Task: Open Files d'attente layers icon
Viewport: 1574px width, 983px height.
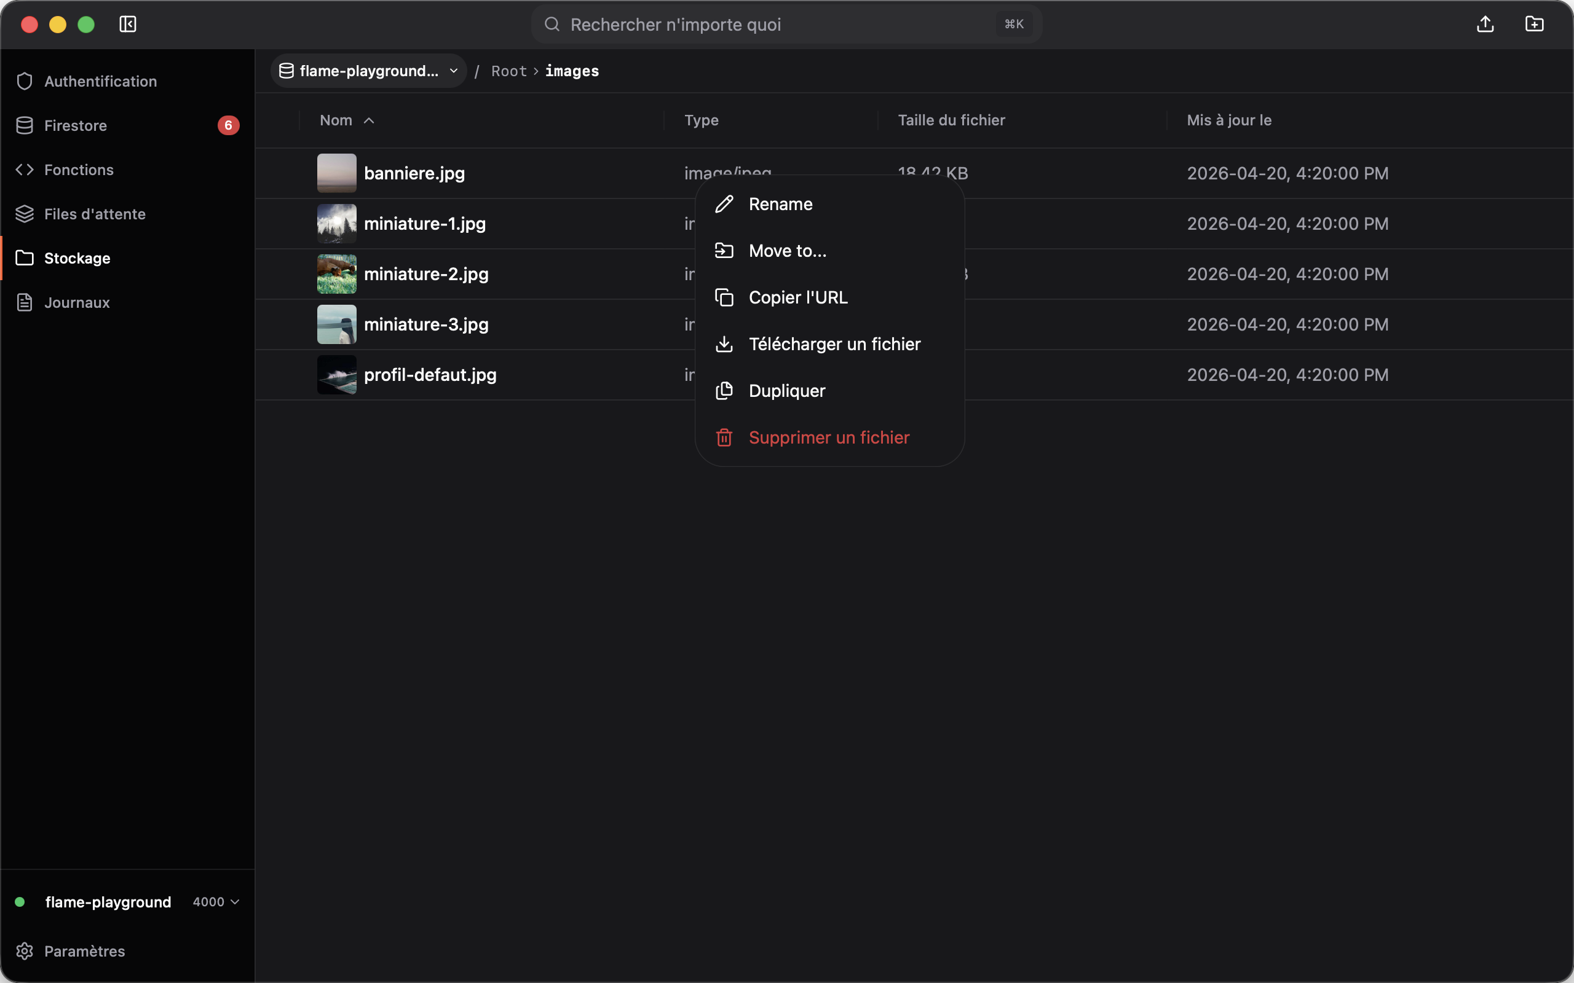Action: pos(24,214)
